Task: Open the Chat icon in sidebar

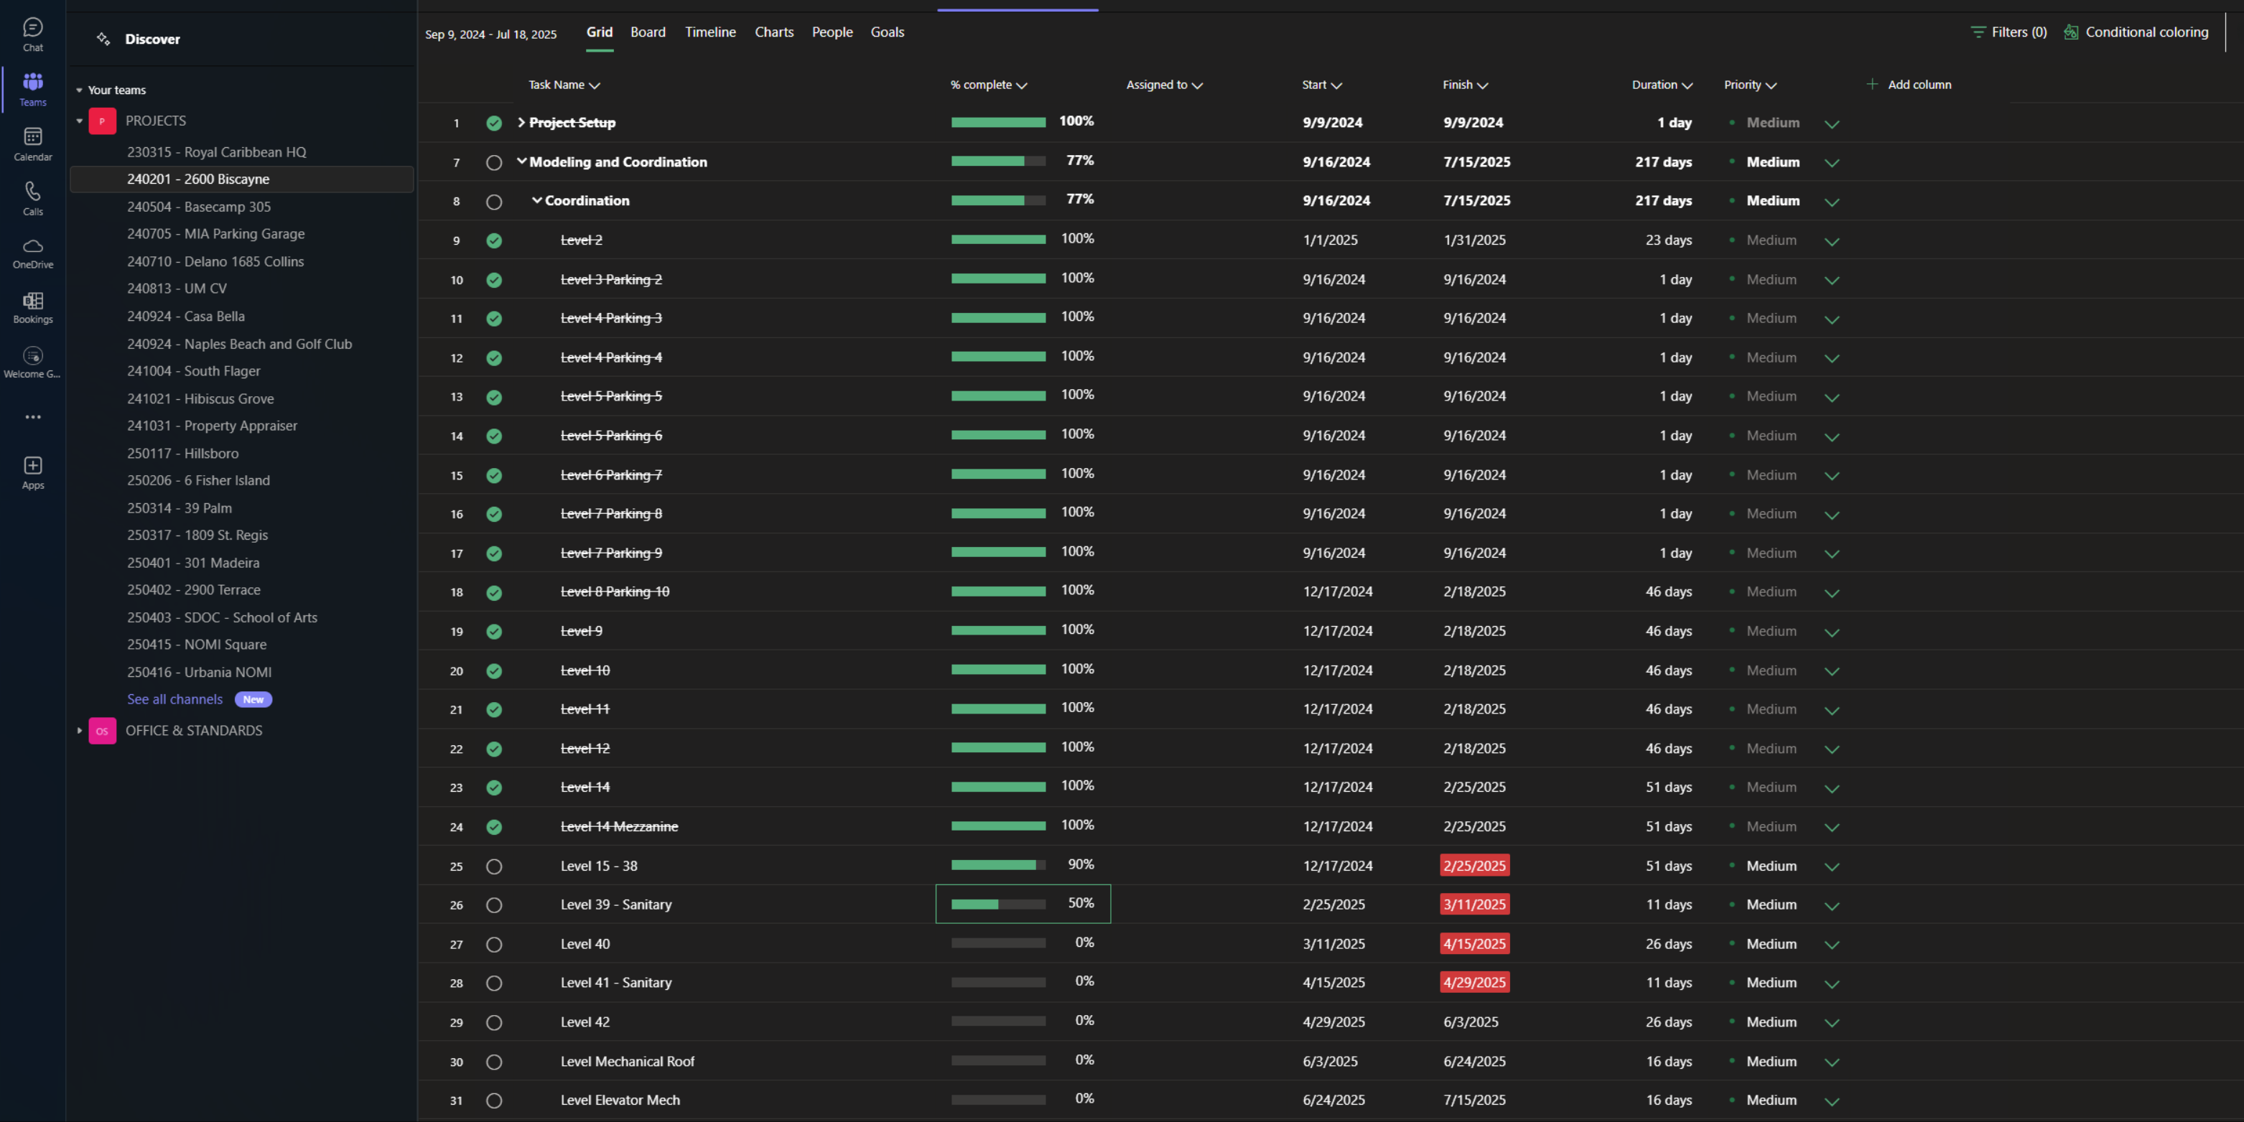Action: point(33,28)
